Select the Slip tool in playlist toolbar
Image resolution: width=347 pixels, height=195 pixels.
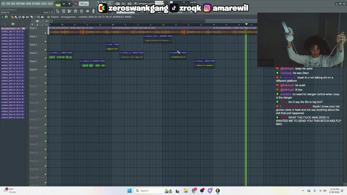[x=27, y=17]
